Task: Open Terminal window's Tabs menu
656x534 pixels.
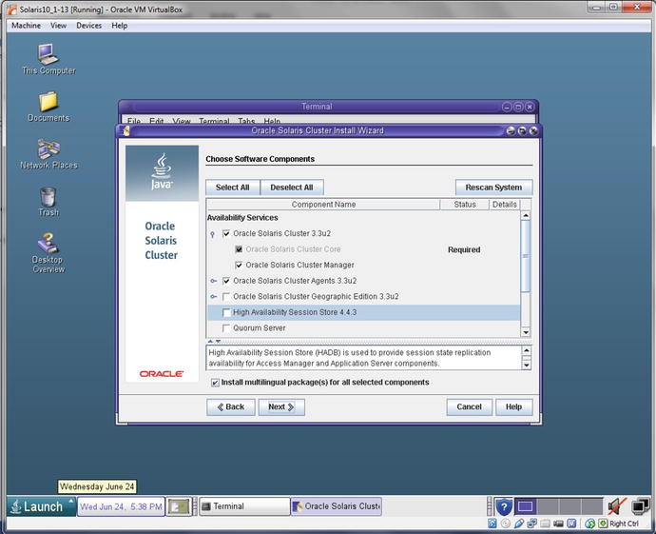Action: pos(246,121)
